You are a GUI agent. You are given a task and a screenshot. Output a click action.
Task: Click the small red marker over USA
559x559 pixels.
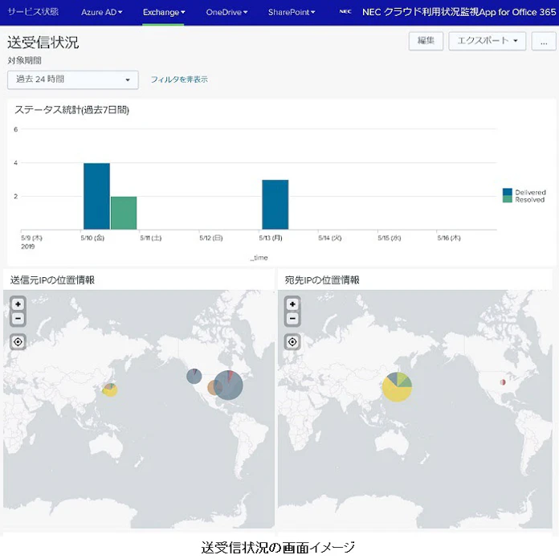(503, 382)
